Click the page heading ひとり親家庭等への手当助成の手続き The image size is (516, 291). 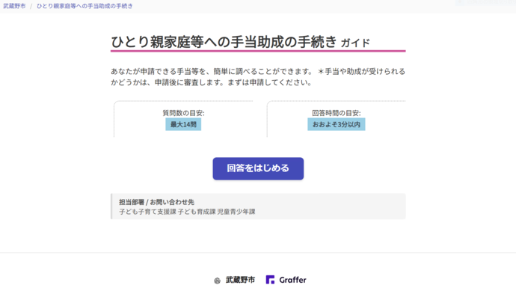(x=224, y=42)
